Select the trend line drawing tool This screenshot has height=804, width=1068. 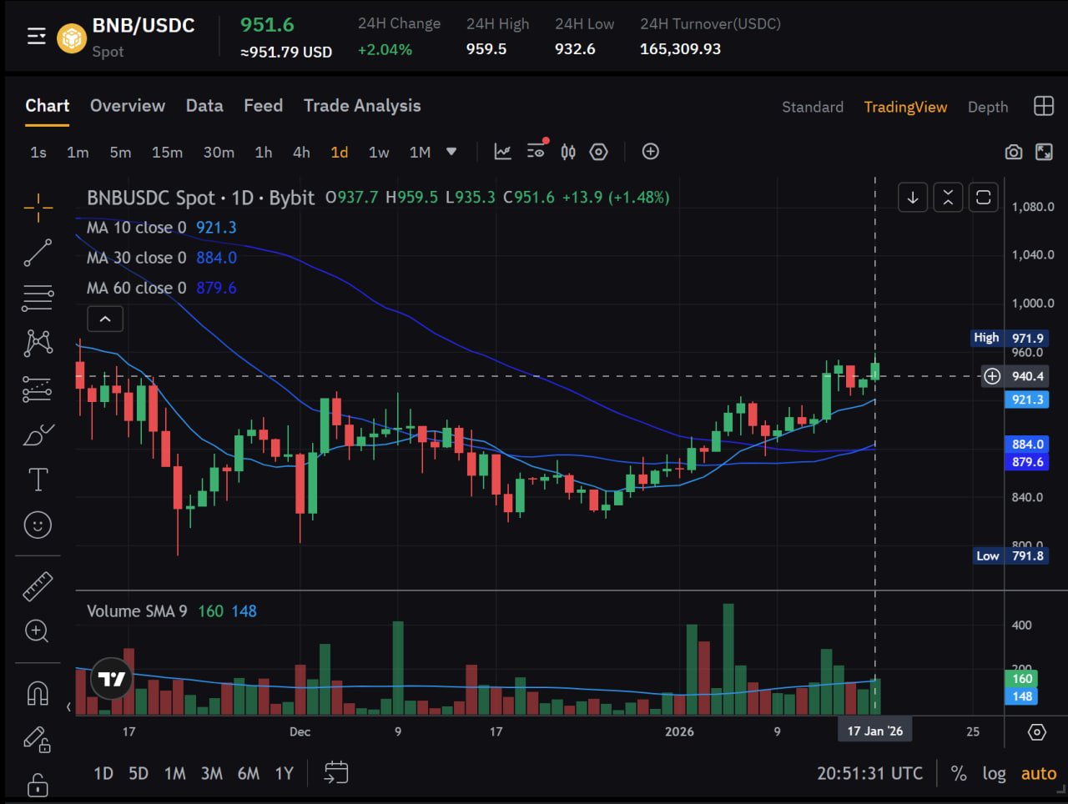tap(38, 253)
